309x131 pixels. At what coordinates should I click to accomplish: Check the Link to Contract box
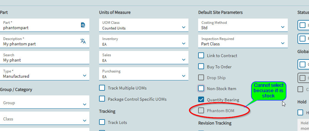pyautogui.click(x=201, y=55)
